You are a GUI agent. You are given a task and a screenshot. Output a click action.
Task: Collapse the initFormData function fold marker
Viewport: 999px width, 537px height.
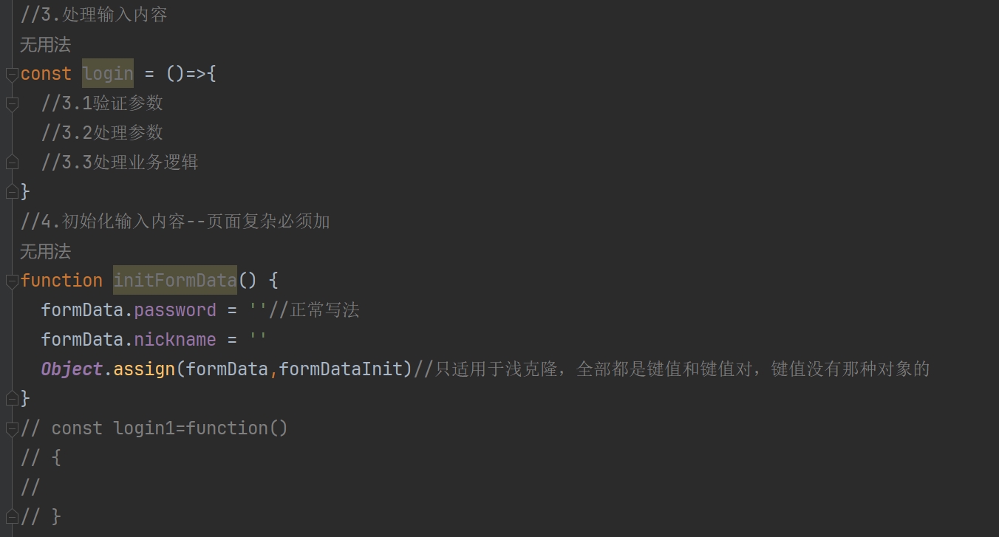coord(12,281)
